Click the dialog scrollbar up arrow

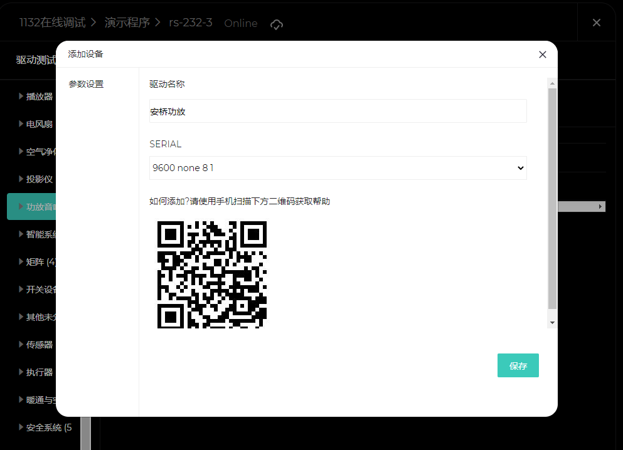coord(552,83)
